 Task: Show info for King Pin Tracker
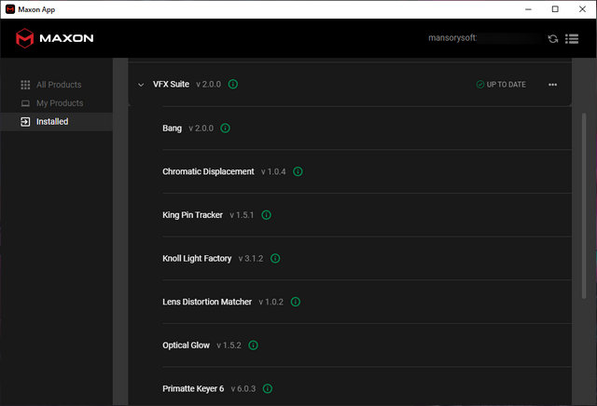[x=266, y=215]
